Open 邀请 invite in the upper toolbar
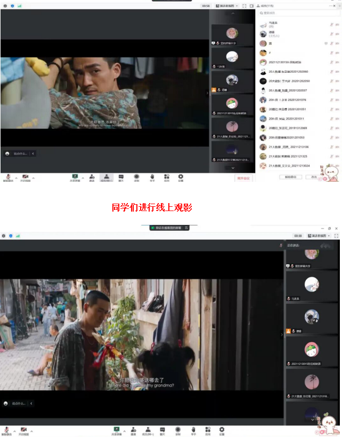This screenshot has height=437, width=342. (92, 178)
